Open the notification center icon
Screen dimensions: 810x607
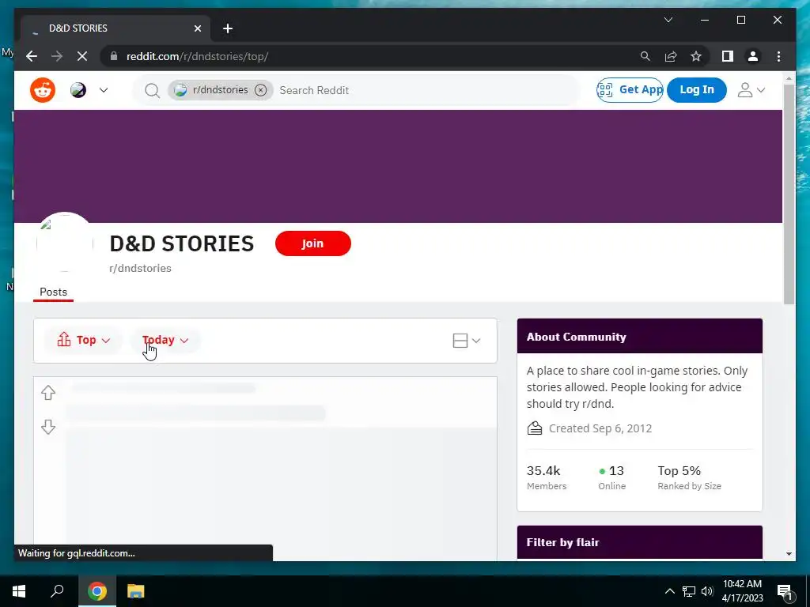pyautogui.click(x=785, y=591)
